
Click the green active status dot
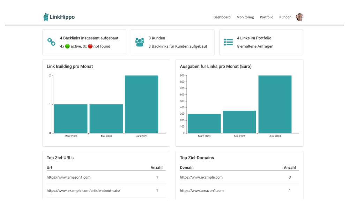click(x=67, y=46)
